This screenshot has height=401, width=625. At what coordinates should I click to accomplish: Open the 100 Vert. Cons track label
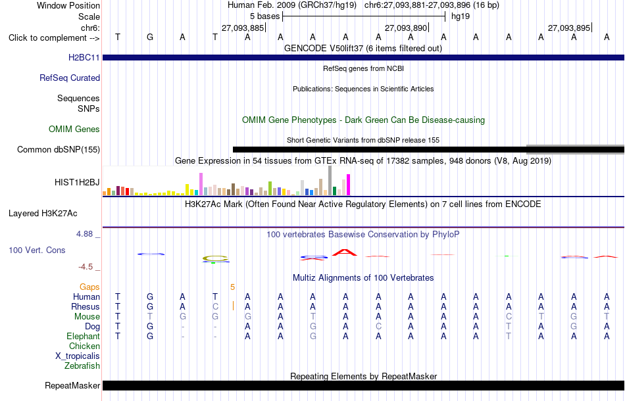37,250
